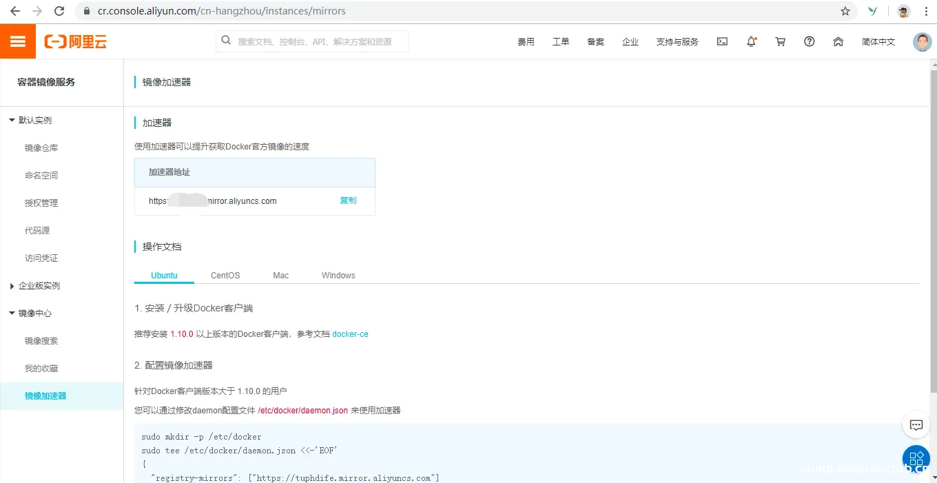Switch to the Mac tab

point(280,275)
